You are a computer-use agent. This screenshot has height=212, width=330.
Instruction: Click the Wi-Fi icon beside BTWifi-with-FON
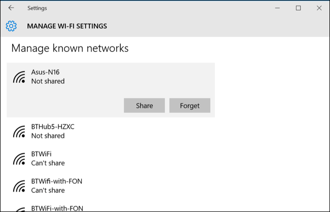(19, 186)
